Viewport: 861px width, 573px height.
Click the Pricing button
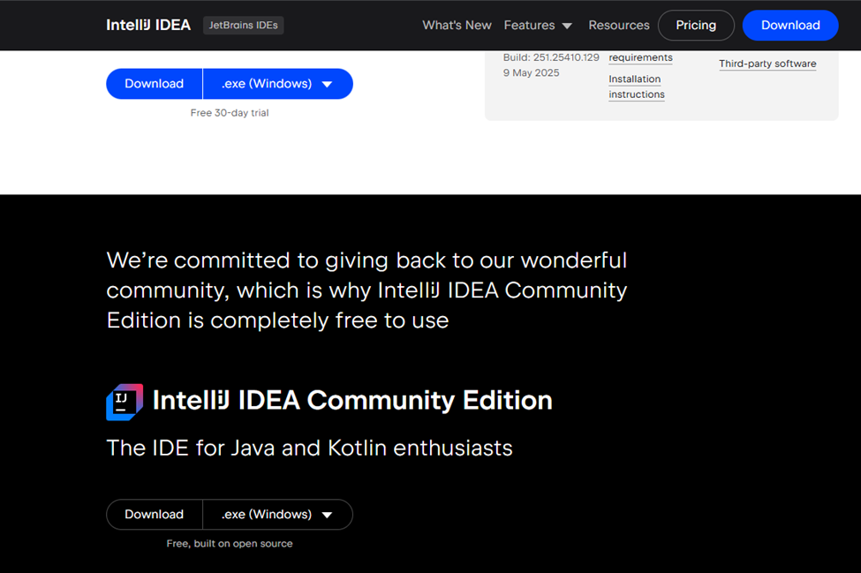tap(696, 25)
